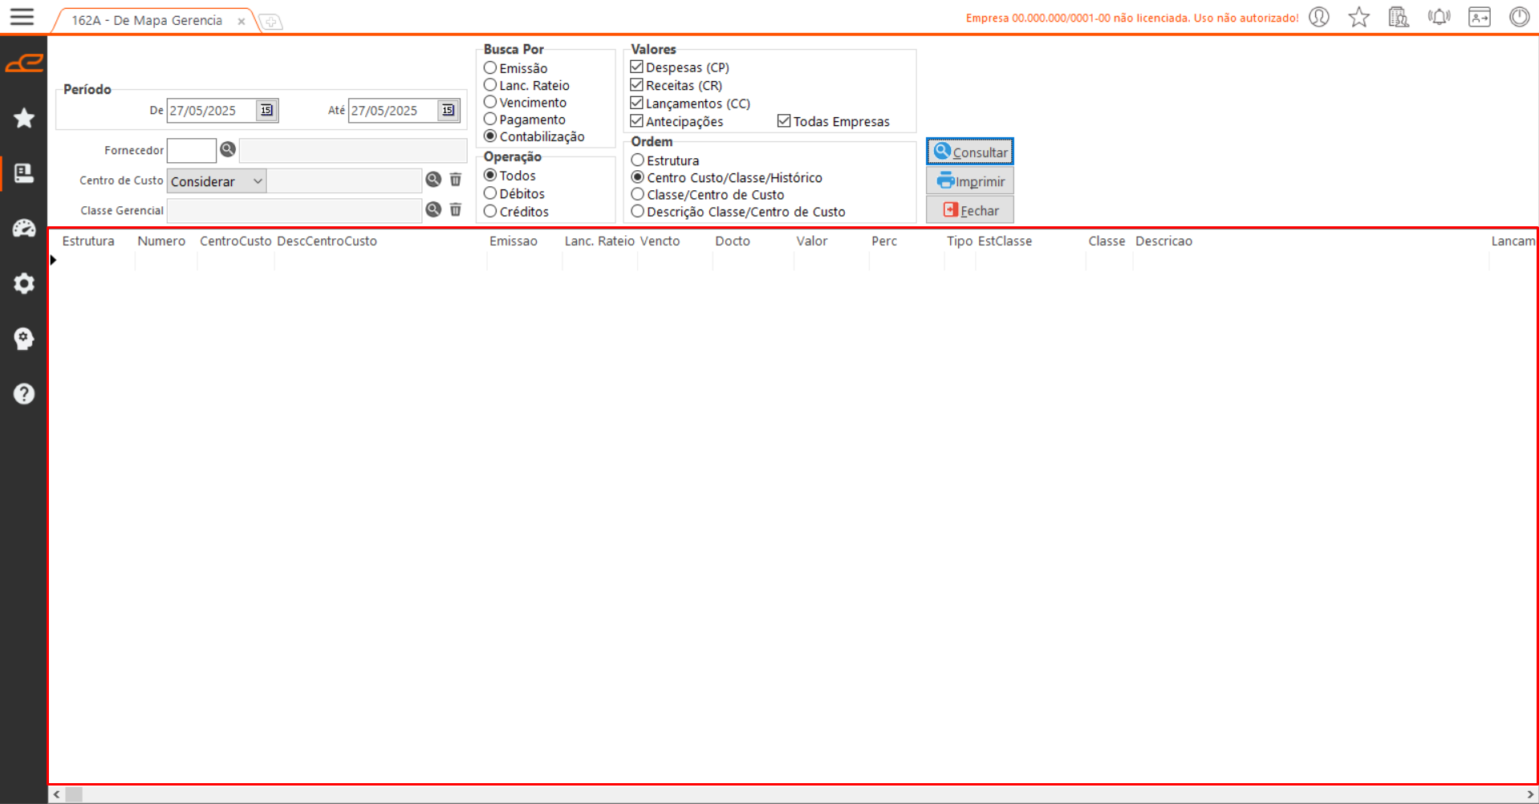Search Classe Gerencial with magnifier icon
Screen dimensions: 1539x804
point(433,210)
